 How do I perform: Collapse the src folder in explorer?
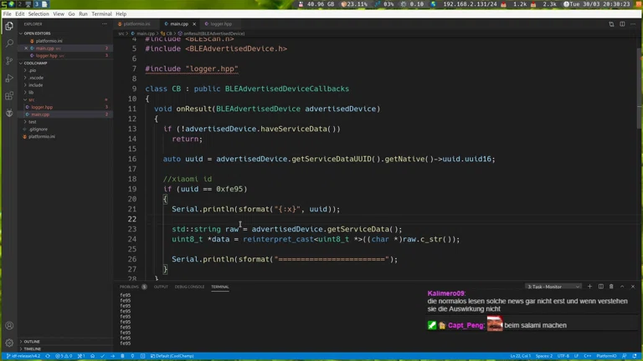click(31, 100)
